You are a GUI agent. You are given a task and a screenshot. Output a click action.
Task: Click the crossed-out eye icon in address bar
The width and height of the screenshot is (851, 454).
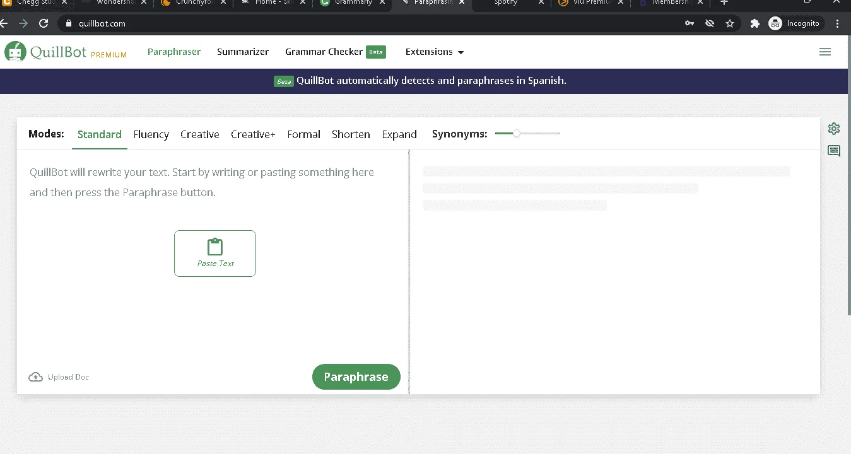[710, 23]
